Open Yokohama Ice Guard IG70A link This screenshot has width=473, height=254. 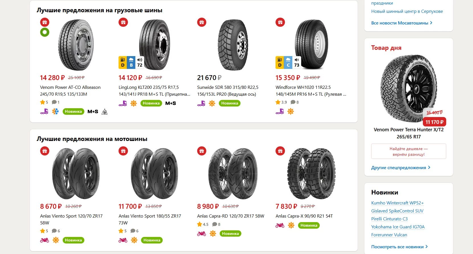[x=398, y=227]
